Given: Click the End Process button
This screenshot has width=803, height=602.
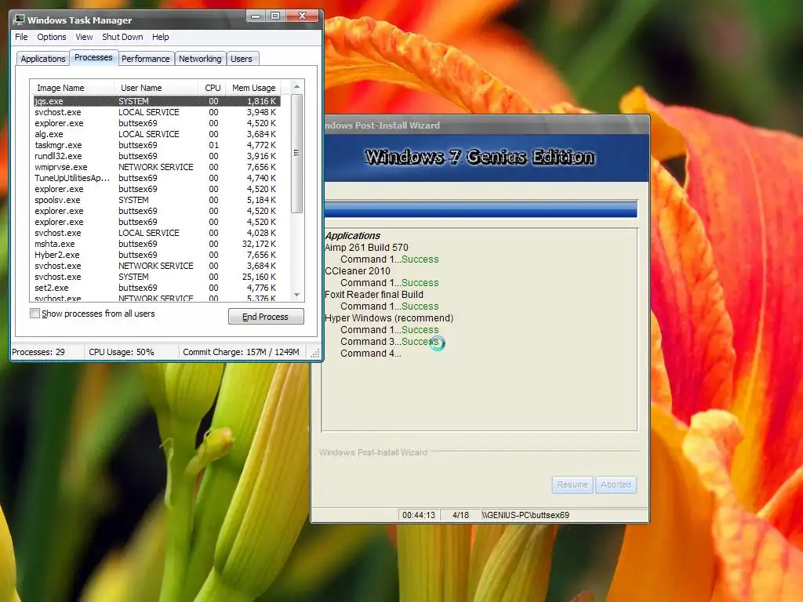Looking at the screenshot, I should [266, 317].
